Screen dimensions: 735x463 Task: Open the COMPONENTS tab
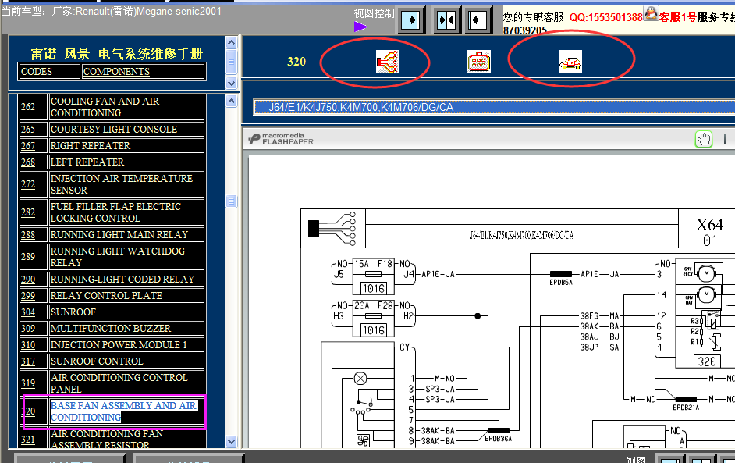pyautogui.click(x=143, y=72)
